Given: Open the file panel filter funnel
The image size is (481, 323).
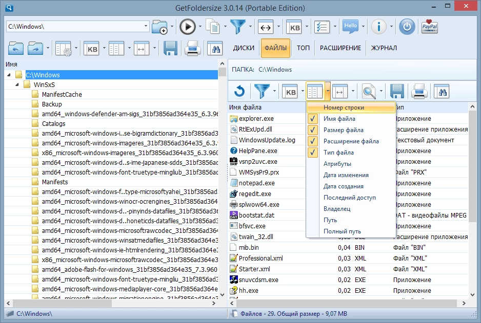Looking at the screenshot, I should tap(262, 91).
